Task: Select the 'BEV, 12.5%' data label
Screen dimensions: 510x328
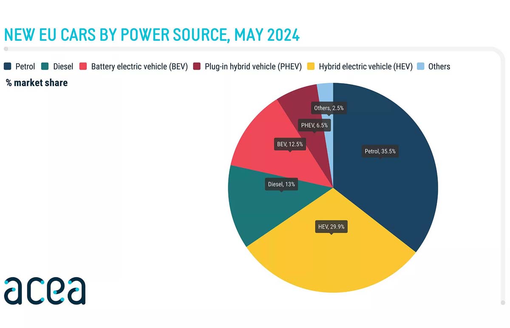Action: [x=290, y=144]
